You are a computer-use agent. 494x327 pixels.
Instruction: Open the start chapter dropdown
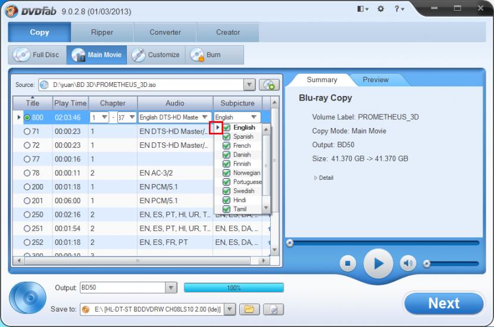[104, 117]
